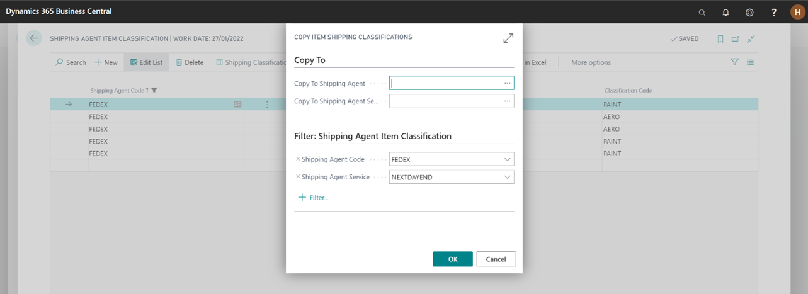808x294 pixels.
Task: Collapse page using the diagonal arrows icon
Action: (751, 38)
